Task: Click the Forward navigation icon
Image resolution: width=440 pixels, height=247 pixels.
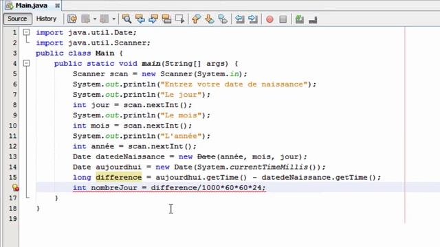Action: pyautogui.click(x=104, y=19)
